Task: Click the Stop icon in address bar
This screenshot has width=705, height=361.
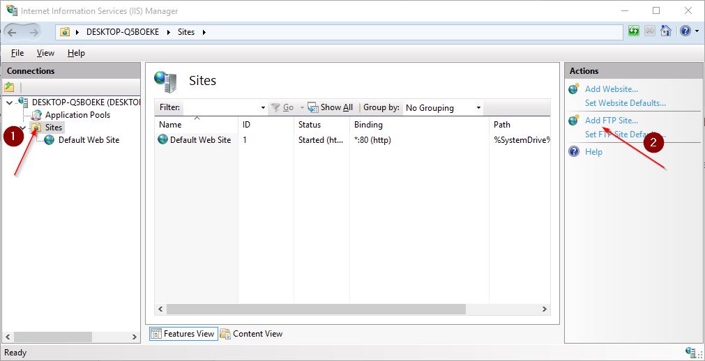Action: pos(650,31)
